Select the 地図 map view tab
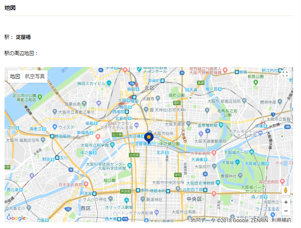301x228 pixels. 15,77
